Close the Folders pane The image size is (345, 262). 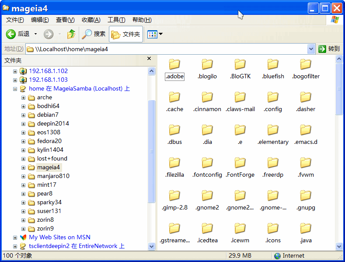(x=149, y=59)
